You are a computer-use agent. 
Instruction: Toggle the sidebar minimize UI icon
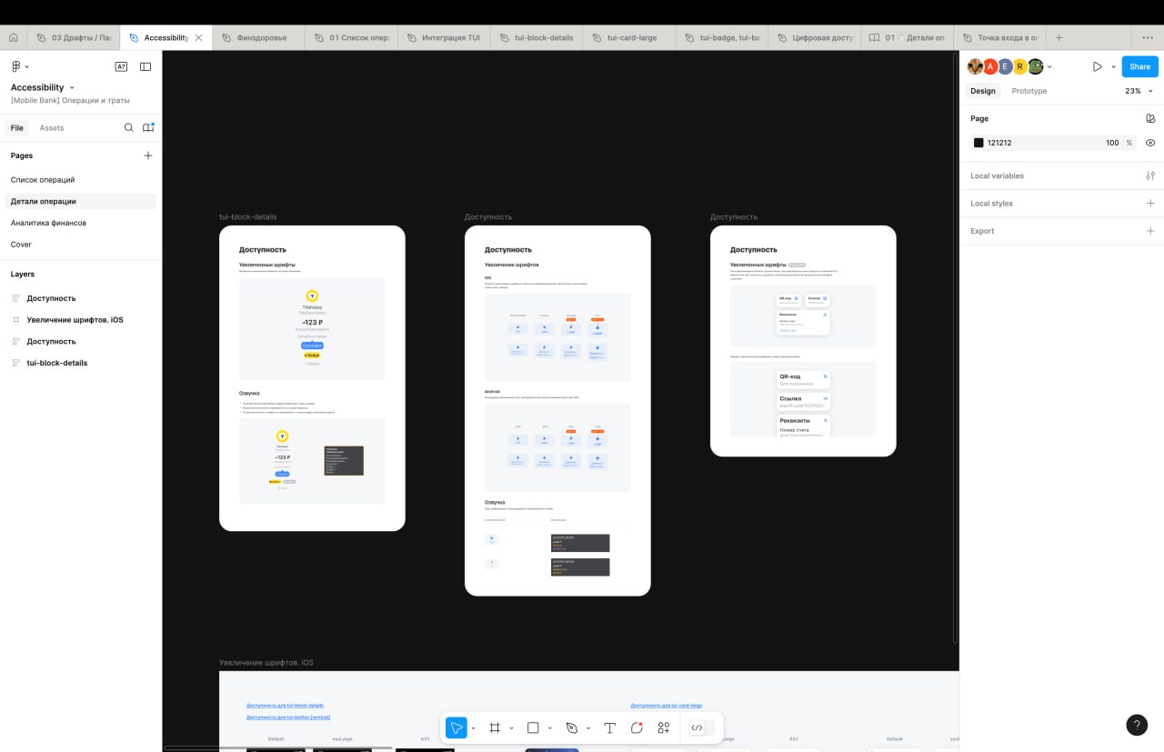click(x=145, y=66)
